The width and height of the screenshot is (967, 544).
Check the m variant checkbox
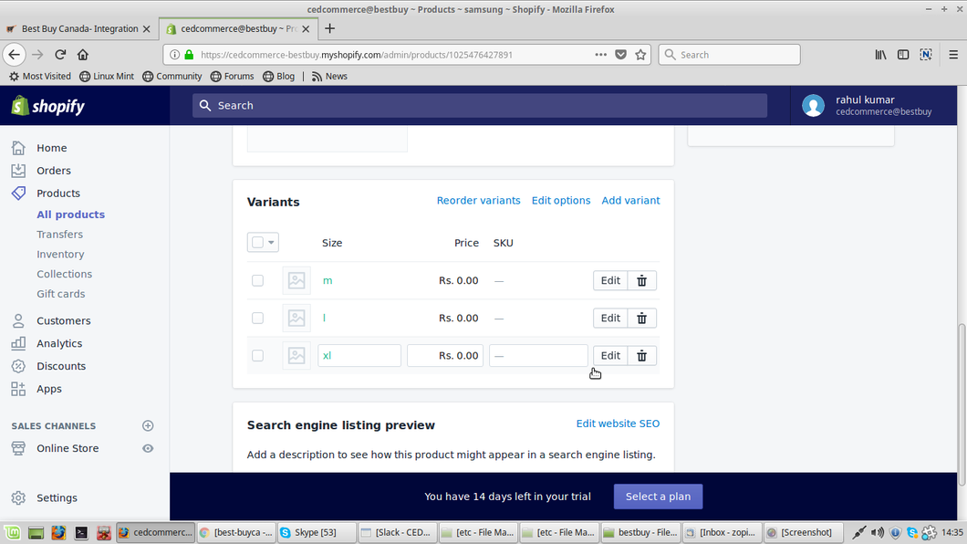[x=257, y=281]
